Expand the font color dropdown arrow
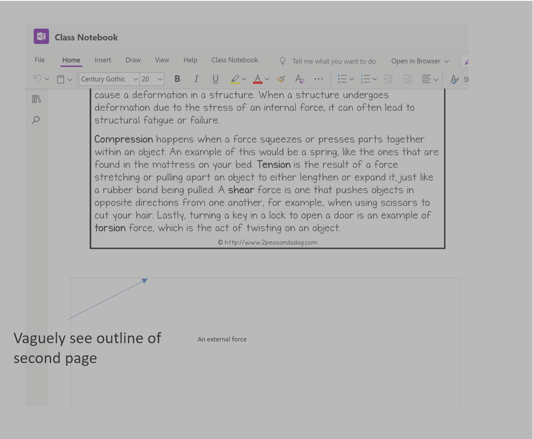 267,79
